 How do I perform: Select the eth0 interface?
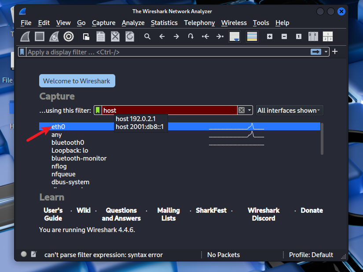180,126
